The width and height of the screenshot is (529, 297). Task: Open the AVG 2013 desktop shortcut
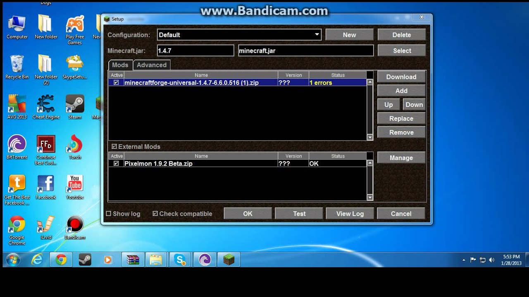point(17,107)
